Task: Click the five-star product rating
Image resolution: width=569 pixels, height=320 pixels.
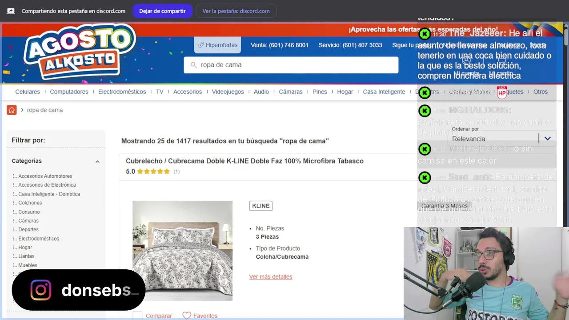Action: [153, 172]
